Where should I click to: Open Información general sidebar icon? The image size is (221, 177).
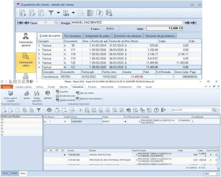click(26, 40)
